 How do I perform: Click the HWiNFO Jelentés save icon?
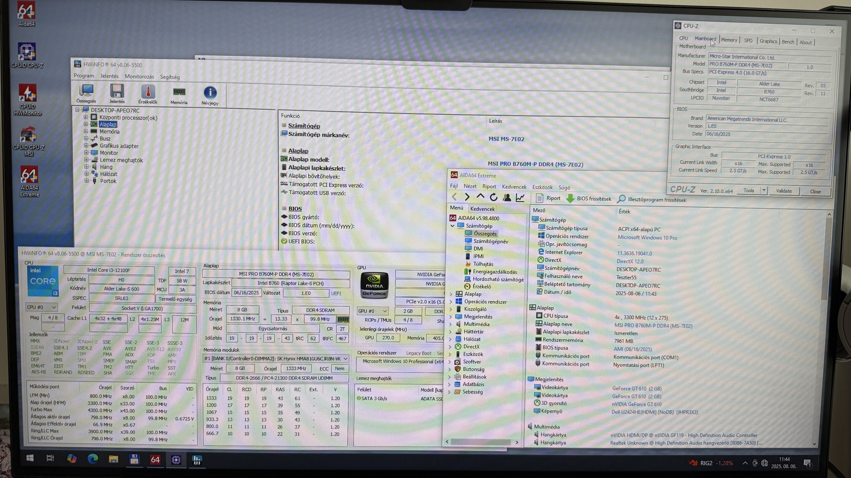coord(117,92)
